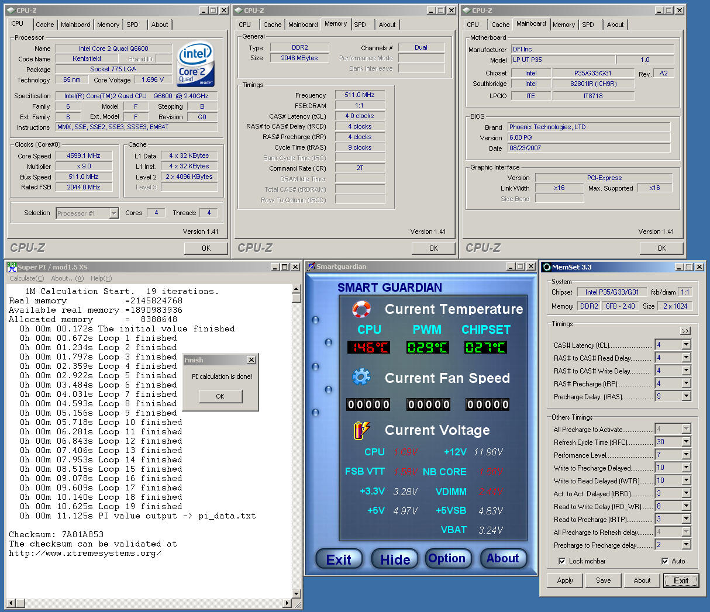Click the CPU temperature LED readout
The image size is (710, 612).
tap(368, 347)
